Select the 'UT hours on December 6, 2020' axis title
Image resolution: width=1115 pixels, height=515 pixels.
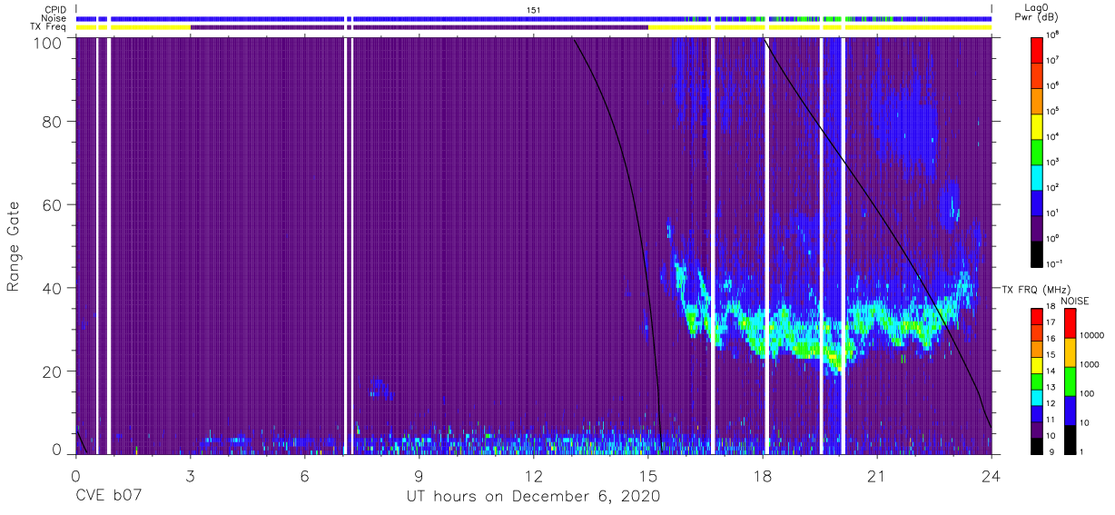click(x=534, y=495)
